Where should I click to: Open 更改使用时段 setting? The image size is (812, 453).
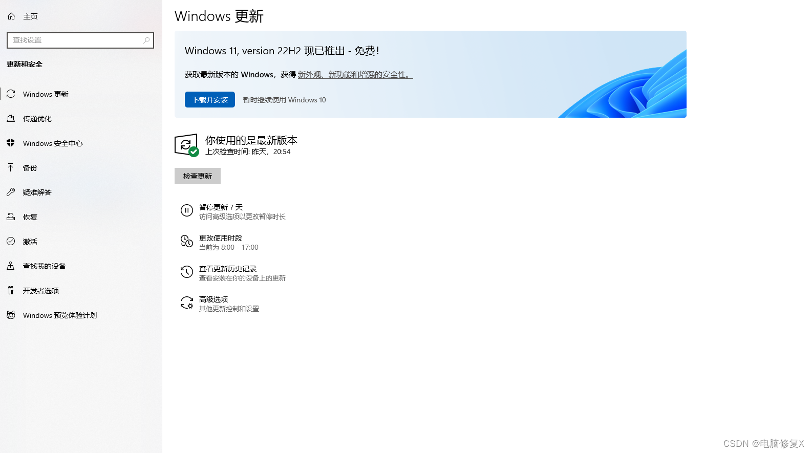point(221,238)
